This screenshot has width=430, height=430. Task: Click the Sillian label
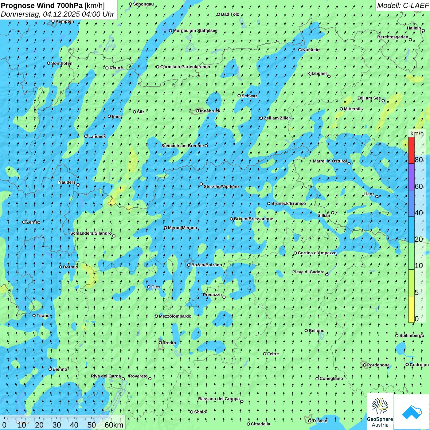click(324, 215)
